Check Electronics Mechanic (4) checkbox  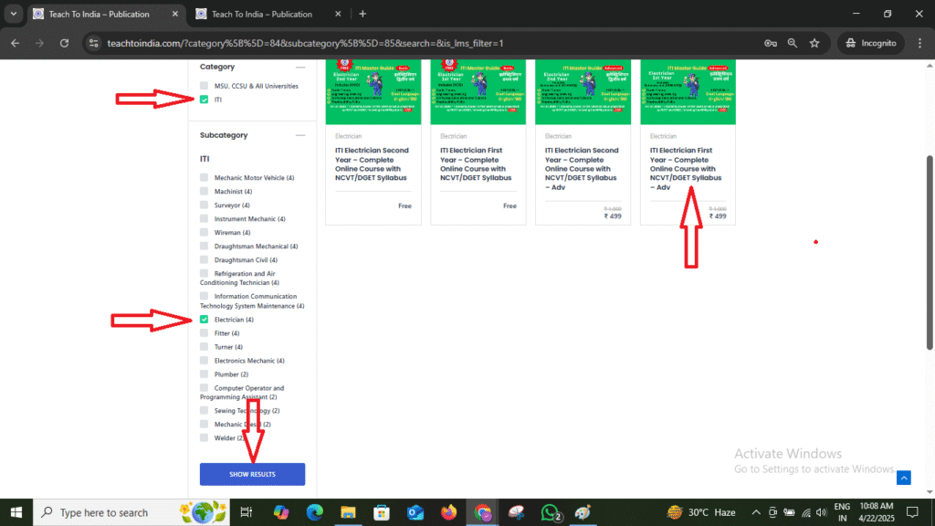click(204, 361)
